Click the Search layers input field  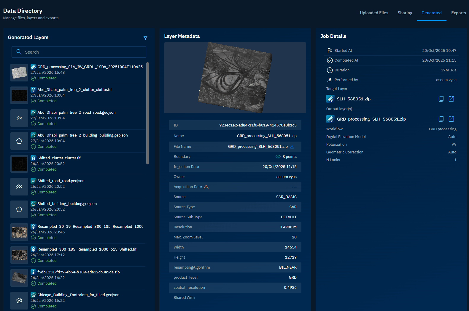point(79,52)
